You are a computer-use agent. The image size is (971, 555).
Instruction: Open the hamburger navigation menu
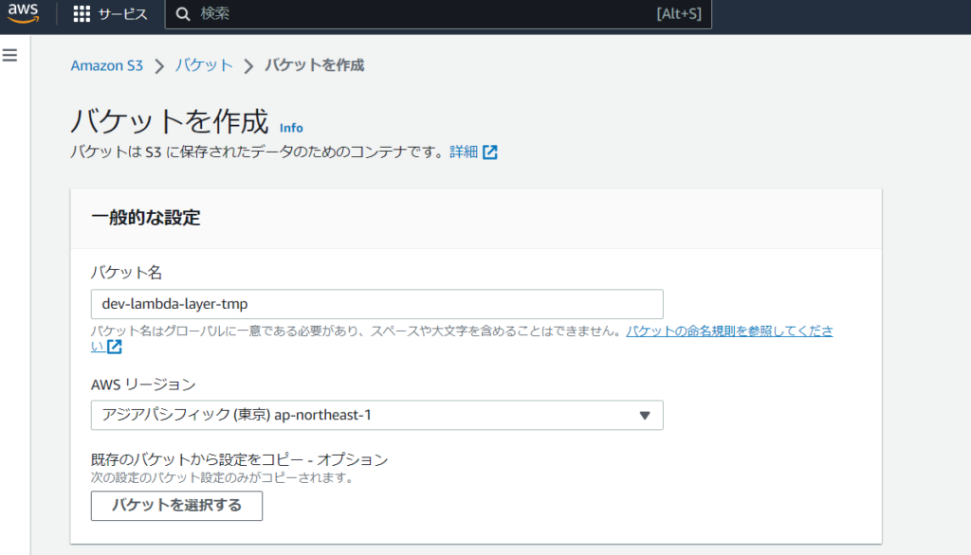click(9, 55)
